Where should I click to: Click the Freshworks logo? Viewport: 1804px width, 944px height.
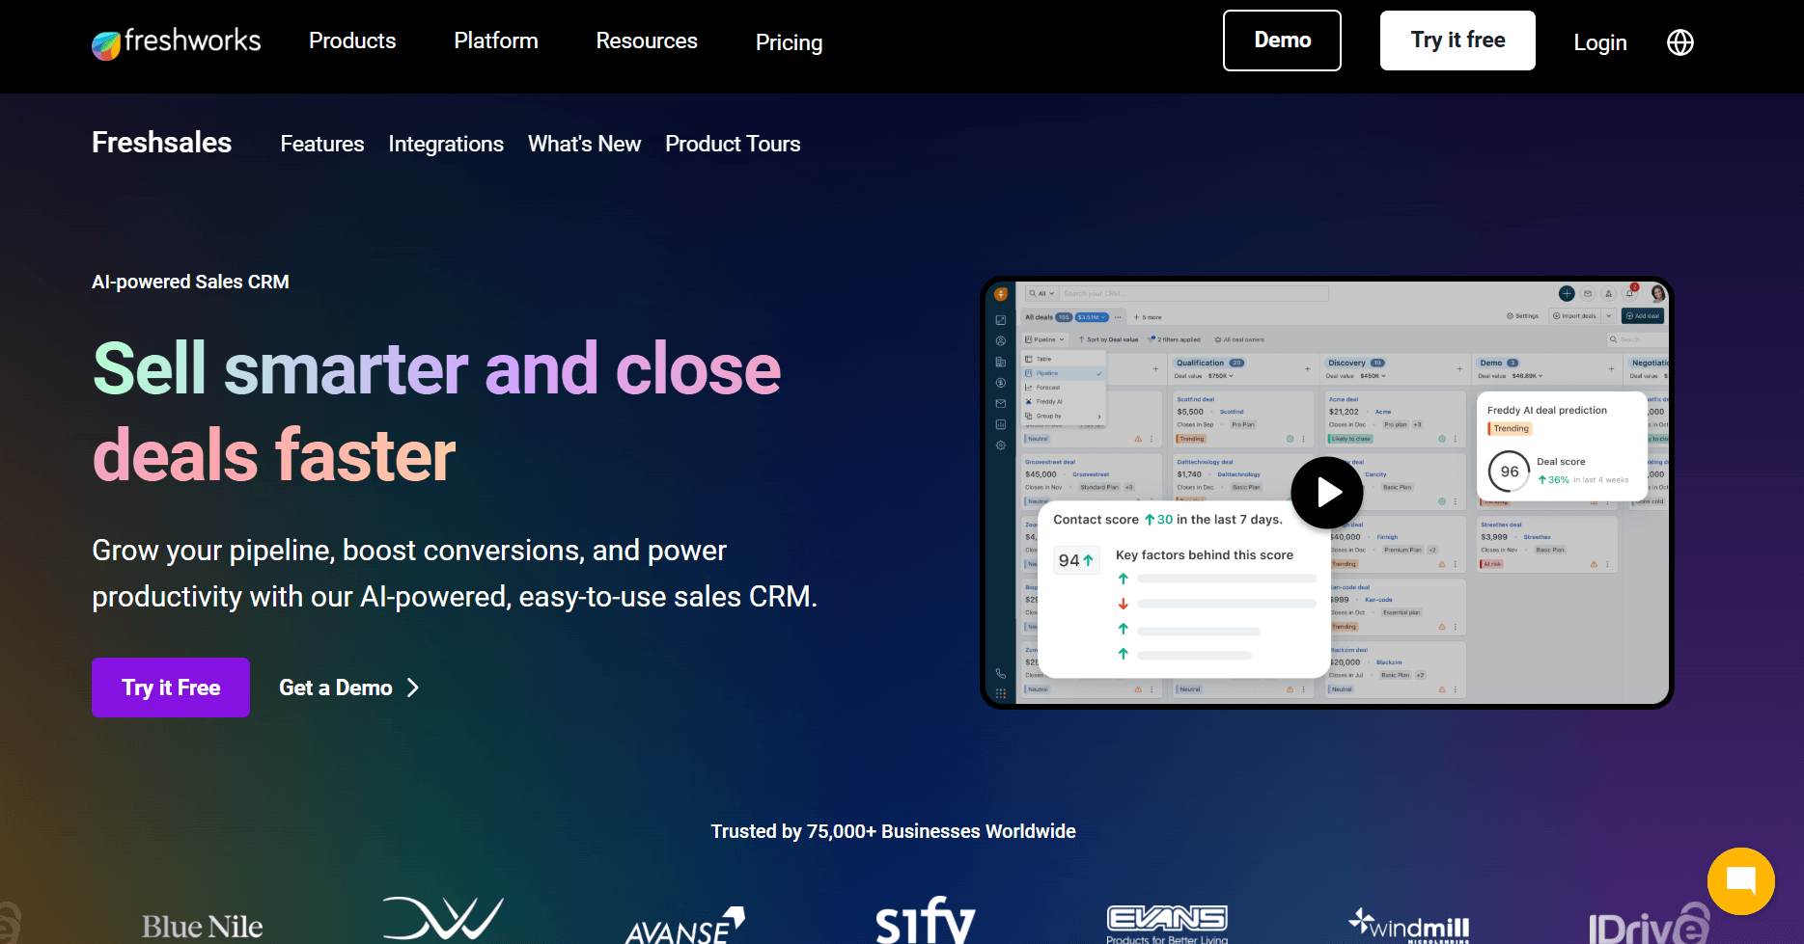pos(177,42)
